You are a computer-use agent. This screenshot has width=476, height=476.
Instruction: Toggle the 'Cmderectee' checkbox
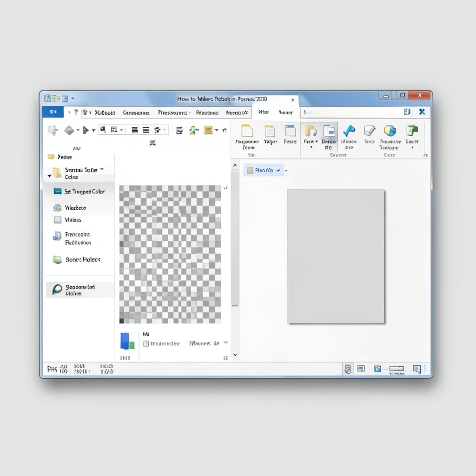pyautogui.click(x=146, y=344)
